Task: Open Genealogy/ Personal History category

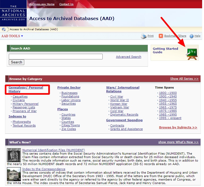Action: click(x=26, y=89)
